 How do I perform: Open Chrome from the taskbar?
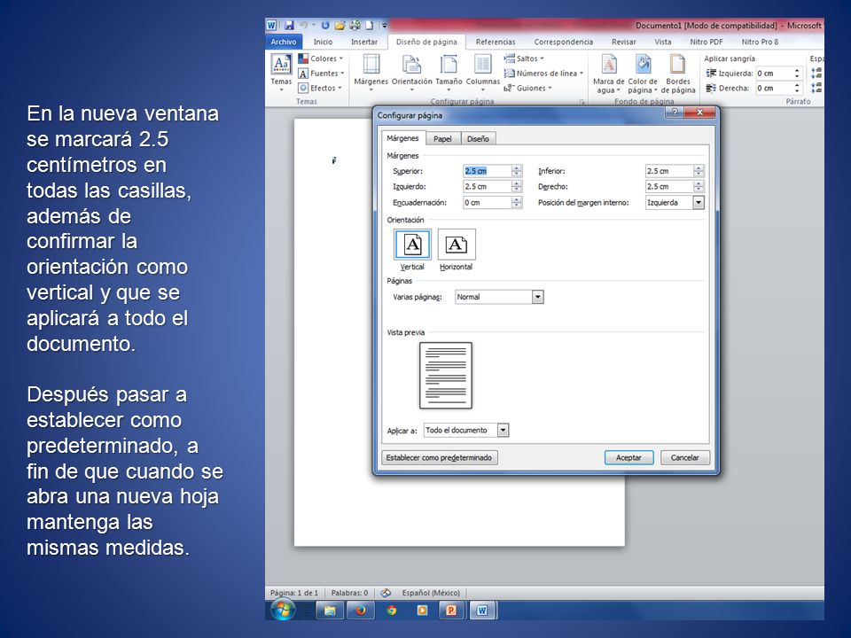pyautogui.click(x=391, y=611)
